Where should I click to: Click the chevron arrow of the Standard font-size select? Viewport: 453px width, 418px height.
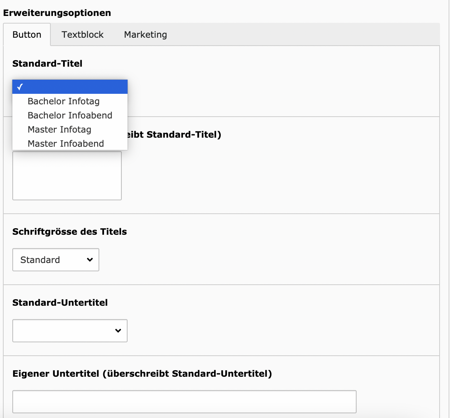click(90, 260)
